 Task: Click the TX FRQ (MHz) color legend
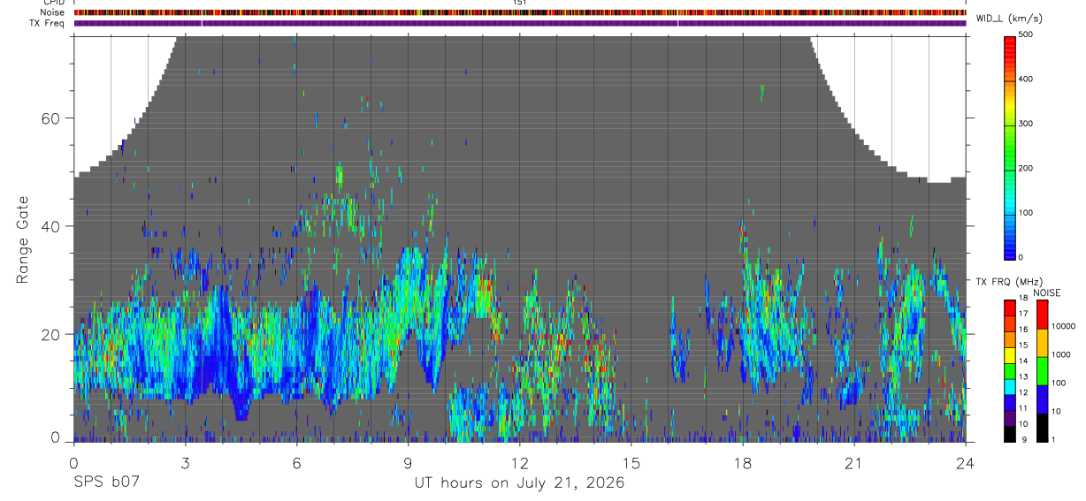point(1010,370)
